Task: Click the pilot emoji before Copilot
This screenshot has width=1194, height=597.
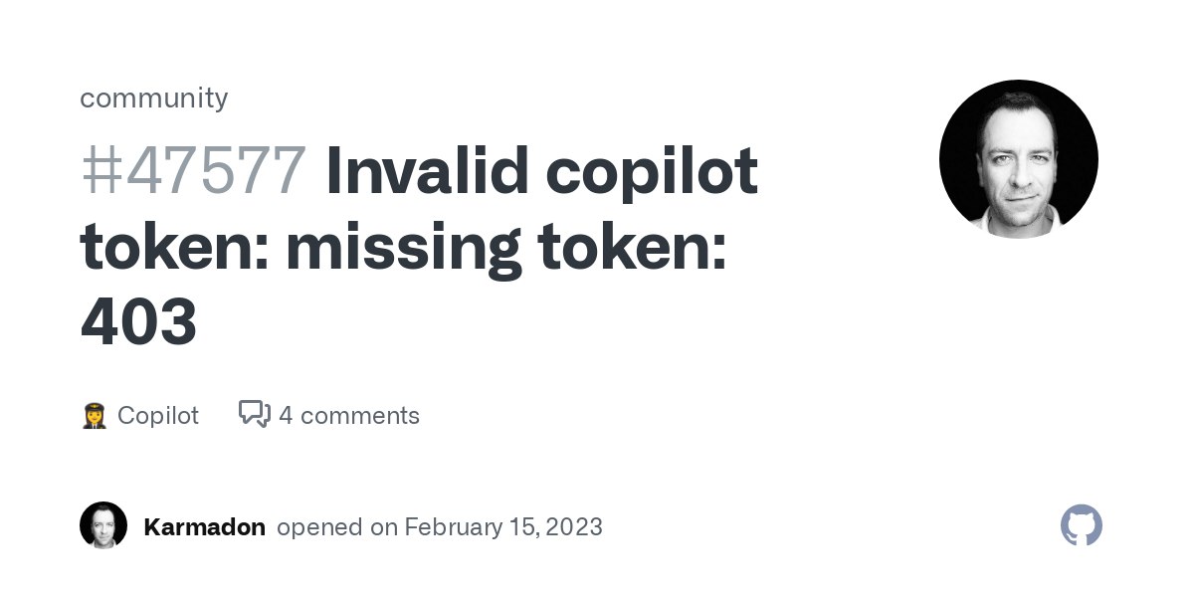Action: point(93,415)
